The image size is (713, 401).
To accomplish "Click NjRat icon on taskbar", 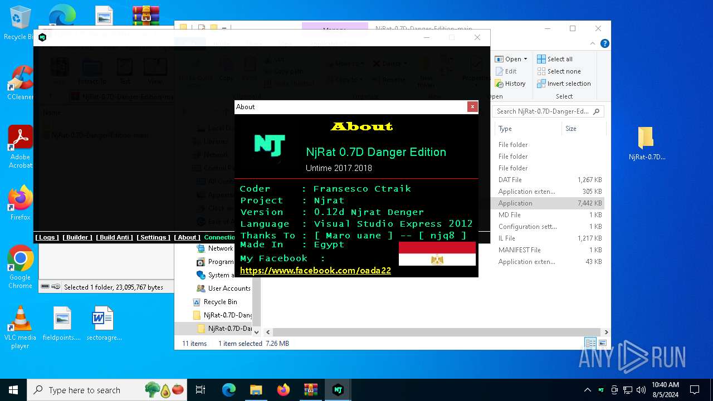I will pos(338,390).
